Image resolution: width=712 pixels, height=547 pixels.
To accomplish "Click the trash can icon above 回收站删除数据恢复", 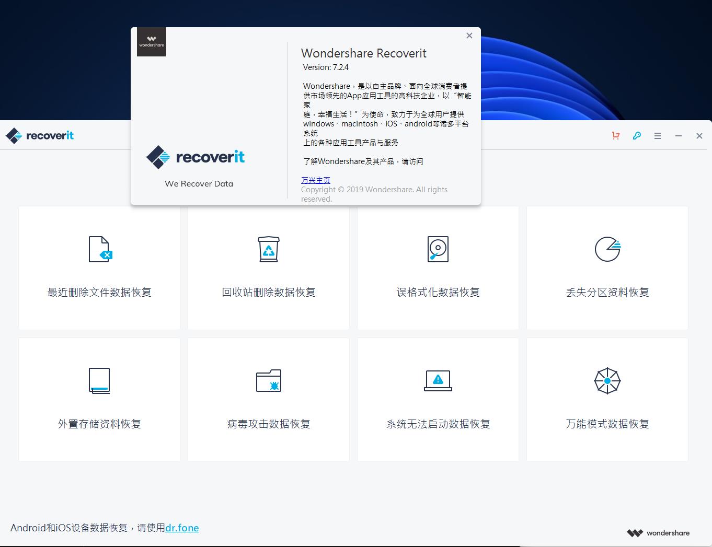I will [268, 249].
